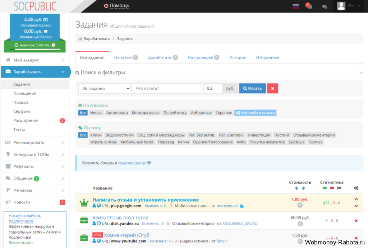The width and height of the screenshot is (368, 248).
Task: Click the novice rank progress bar
Action: coord(35,50)
